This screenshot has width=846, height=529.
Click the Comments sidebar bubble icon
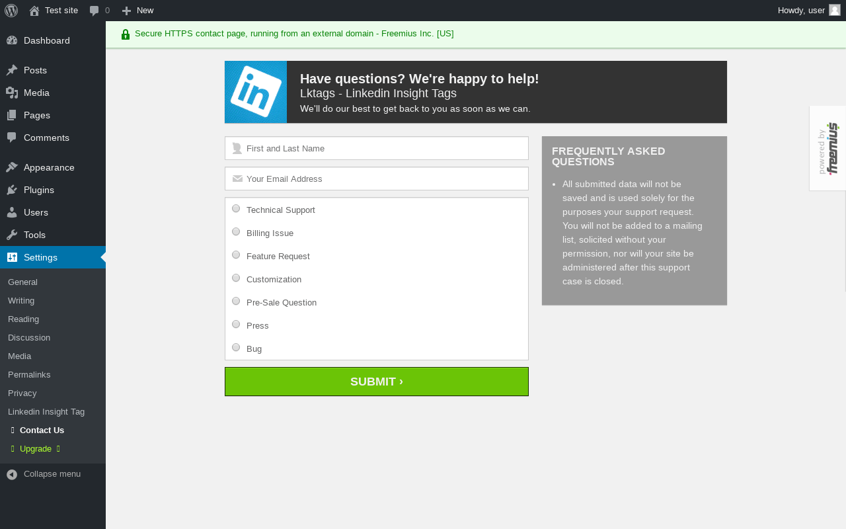click(12, 138)
